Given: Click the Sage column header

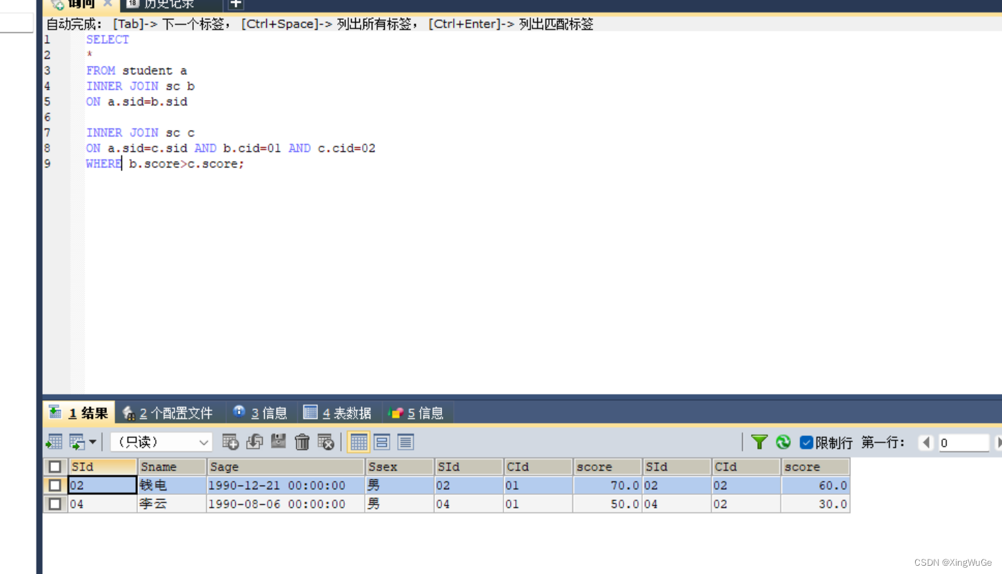Looking at the screenshot, I should 285,467.
